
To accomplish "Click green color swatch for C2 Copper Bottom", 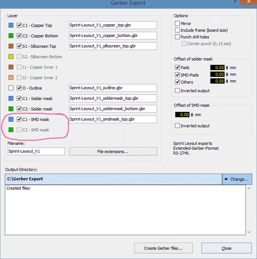I will pyautogui.click(x=11, y=36).
